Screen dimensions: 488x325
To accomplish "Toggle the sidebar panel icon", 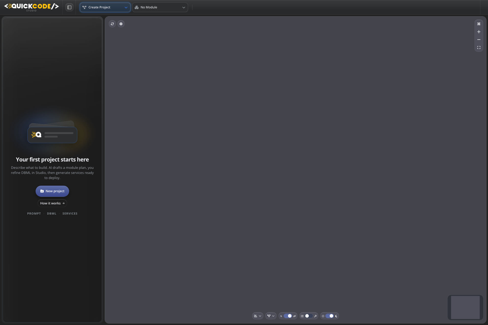I will click(69, 7).
